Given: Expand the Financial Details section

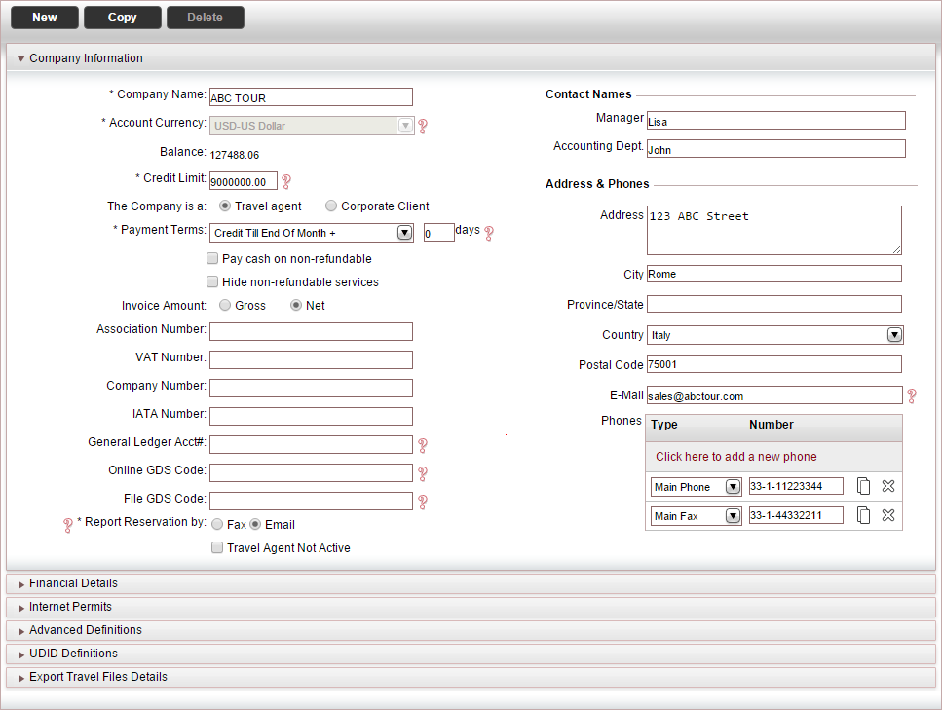Looking at the screenshot, I should [x=21, y=584].
